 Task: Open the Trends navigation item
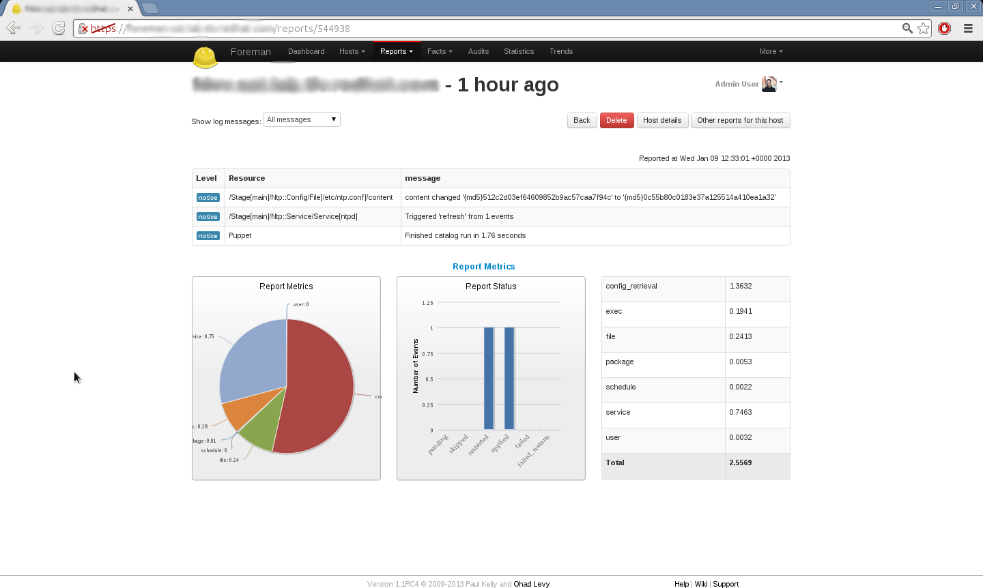pos(560,51)
